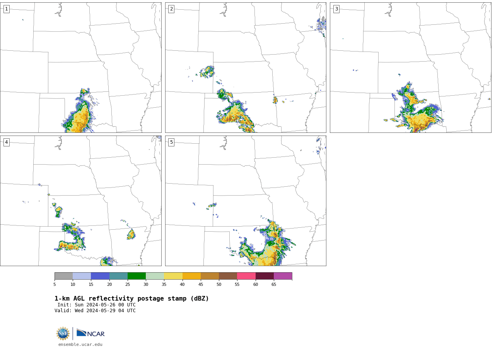Click the yellow 35-40 dBZ swatch

click(173, 276)
